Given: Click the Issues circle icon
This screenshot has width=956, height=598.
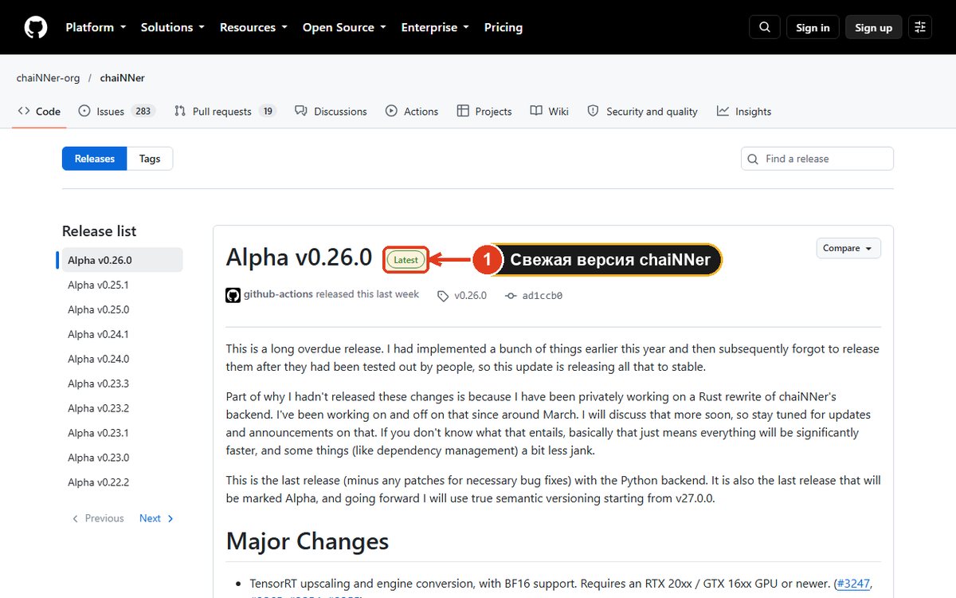Looking at the screenshot, I should point(84,111).
